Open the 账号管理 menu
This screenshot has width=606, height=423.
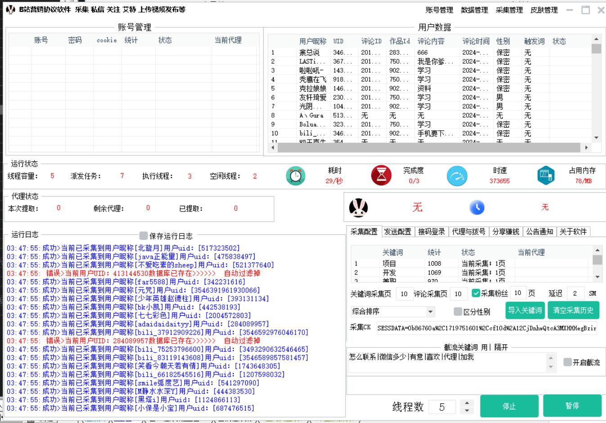point(439,10)
